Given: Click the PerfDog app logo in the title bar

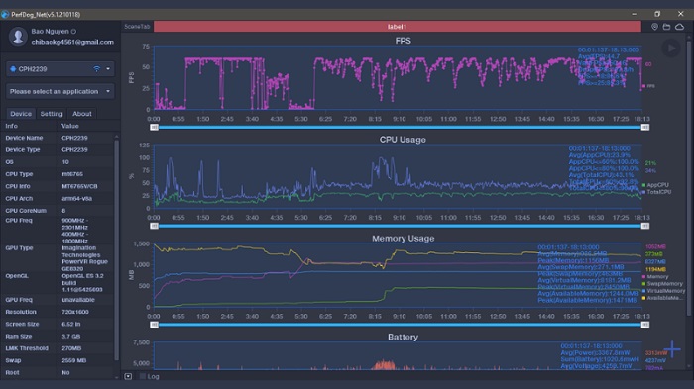Looking at the screenshot, I should point(5,14).
